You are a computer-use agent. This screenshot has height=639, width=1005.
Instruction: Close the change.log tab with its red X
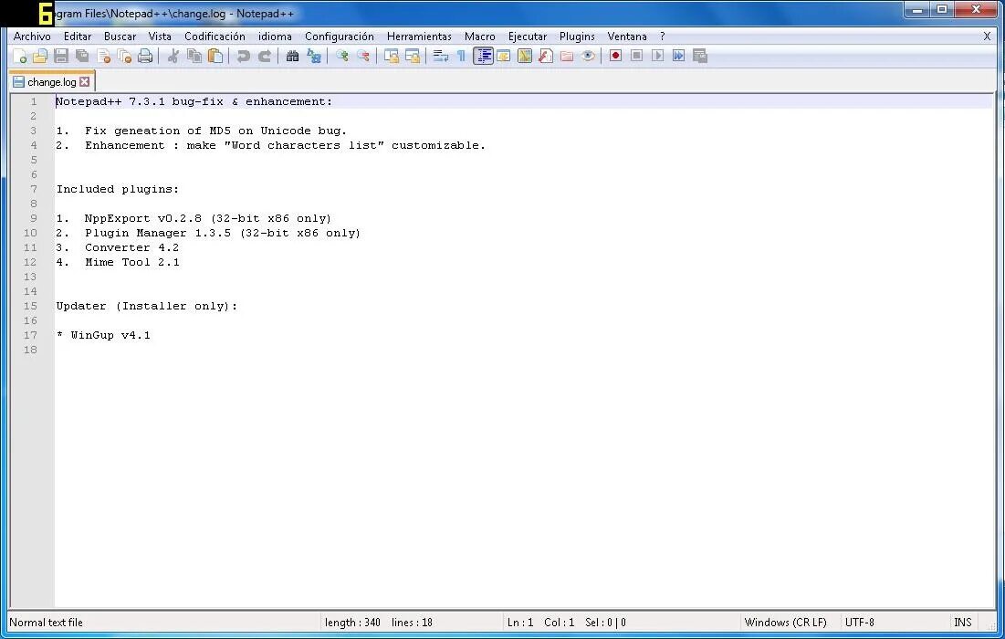[85, 82]
